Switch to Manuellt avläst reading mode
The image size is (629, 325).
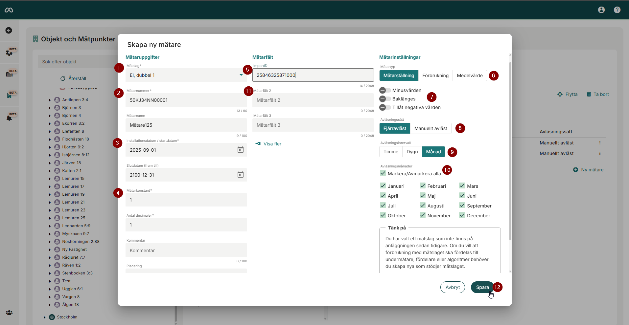pos(430,128)
